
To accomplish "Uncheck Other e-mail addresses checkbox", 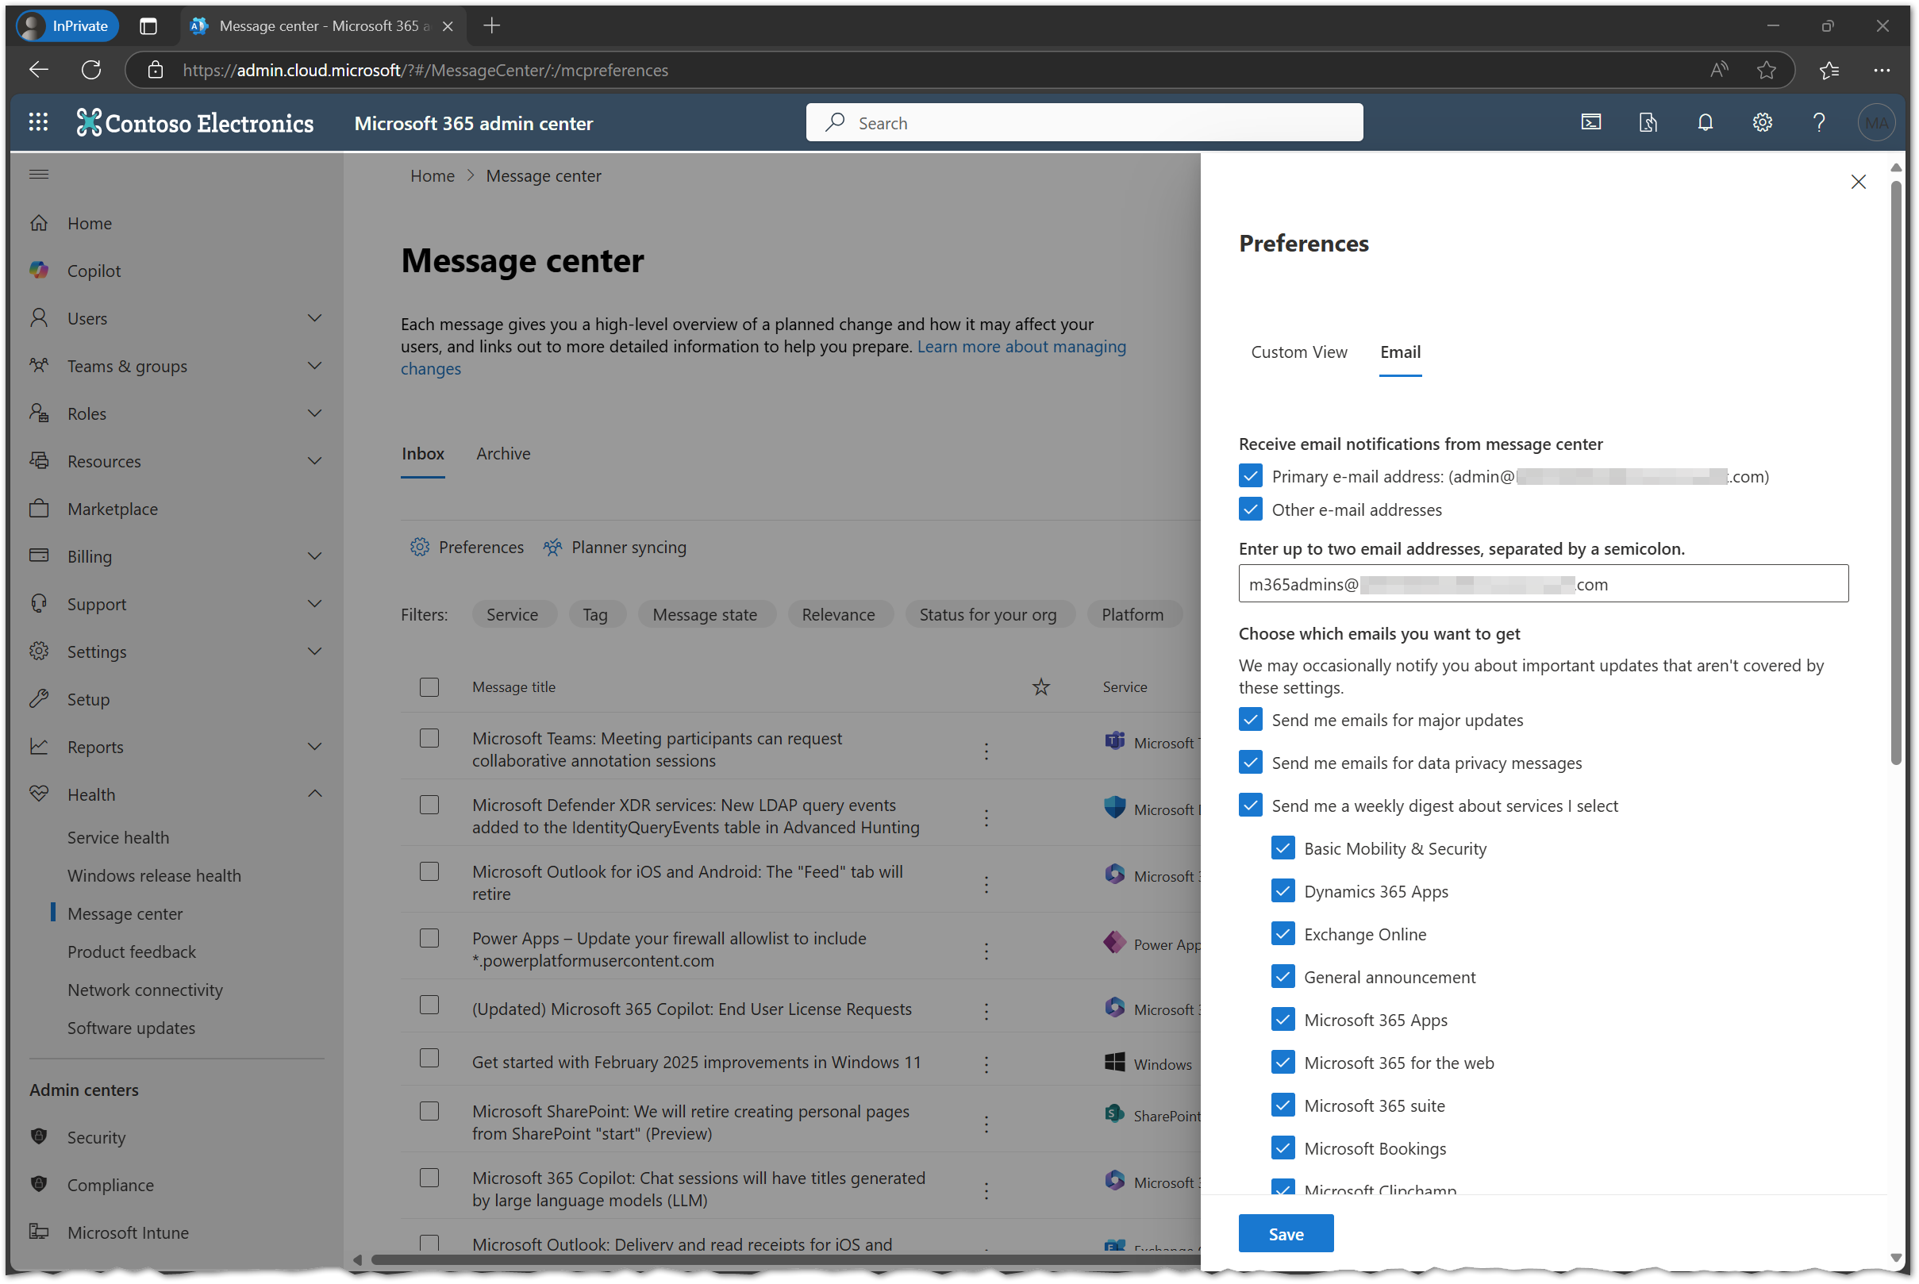I will pos(1249,509).
